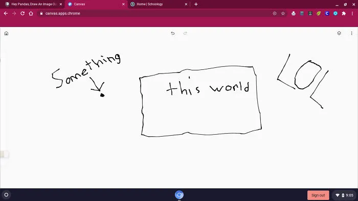Select the Canvas tab
The width and height of the screenshot is (358, 201).
pos(96,4)
